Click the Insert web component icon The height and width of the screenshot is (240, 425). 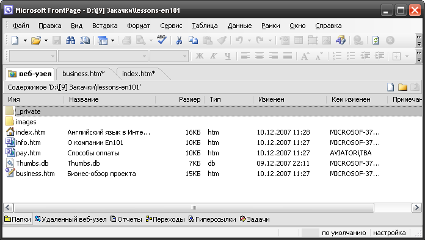point(285,41)
